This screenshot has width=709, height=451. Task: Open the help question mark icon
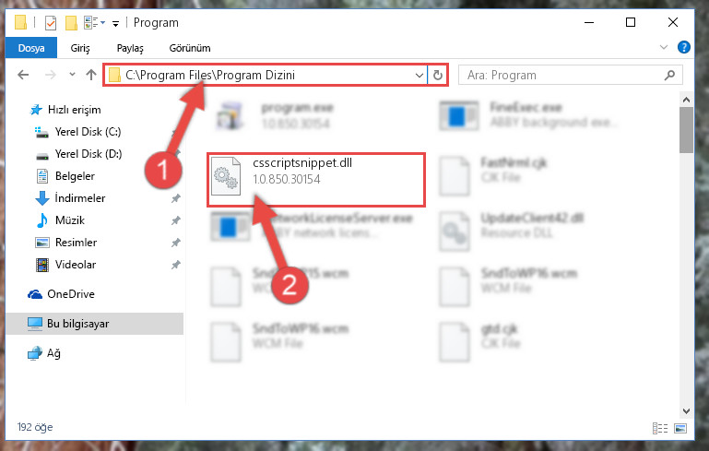tap(684, 47)
